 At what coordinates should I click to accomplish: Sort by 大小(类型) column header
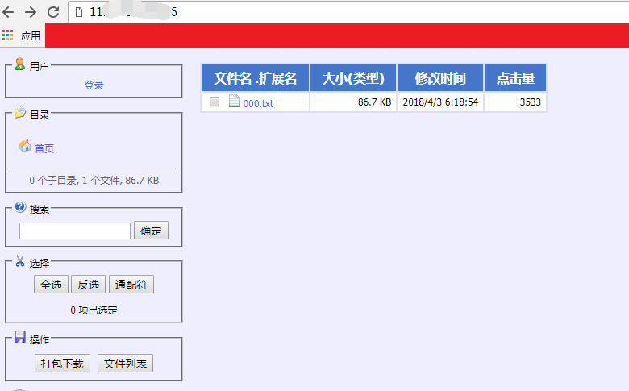pyautogui.click(x=353, y=78)
